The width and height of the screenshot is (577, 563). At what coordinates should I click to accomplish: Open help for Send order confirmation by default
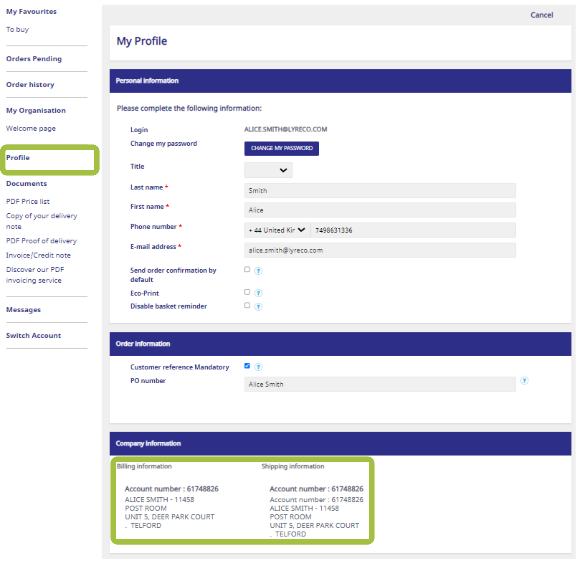coord(258,271)
